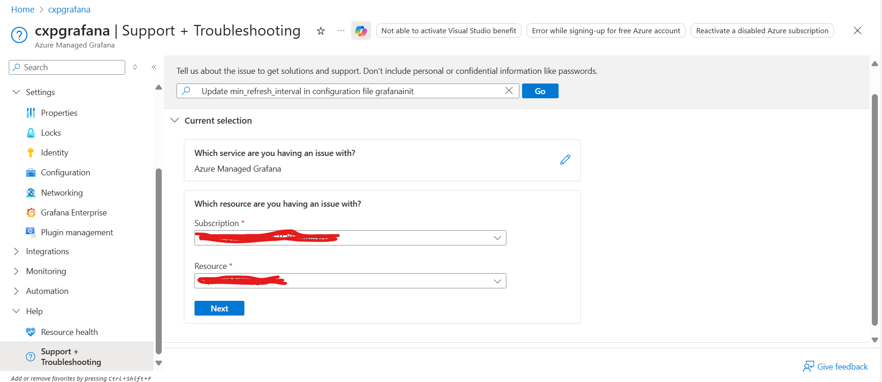This screenshot has height=382, width=882.
Task: Collapse the sidebar with double chevron
Action: click(x=154, y=67)
